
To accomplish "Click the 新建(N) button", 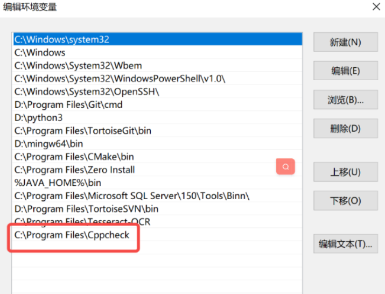I will coord(346,42).
